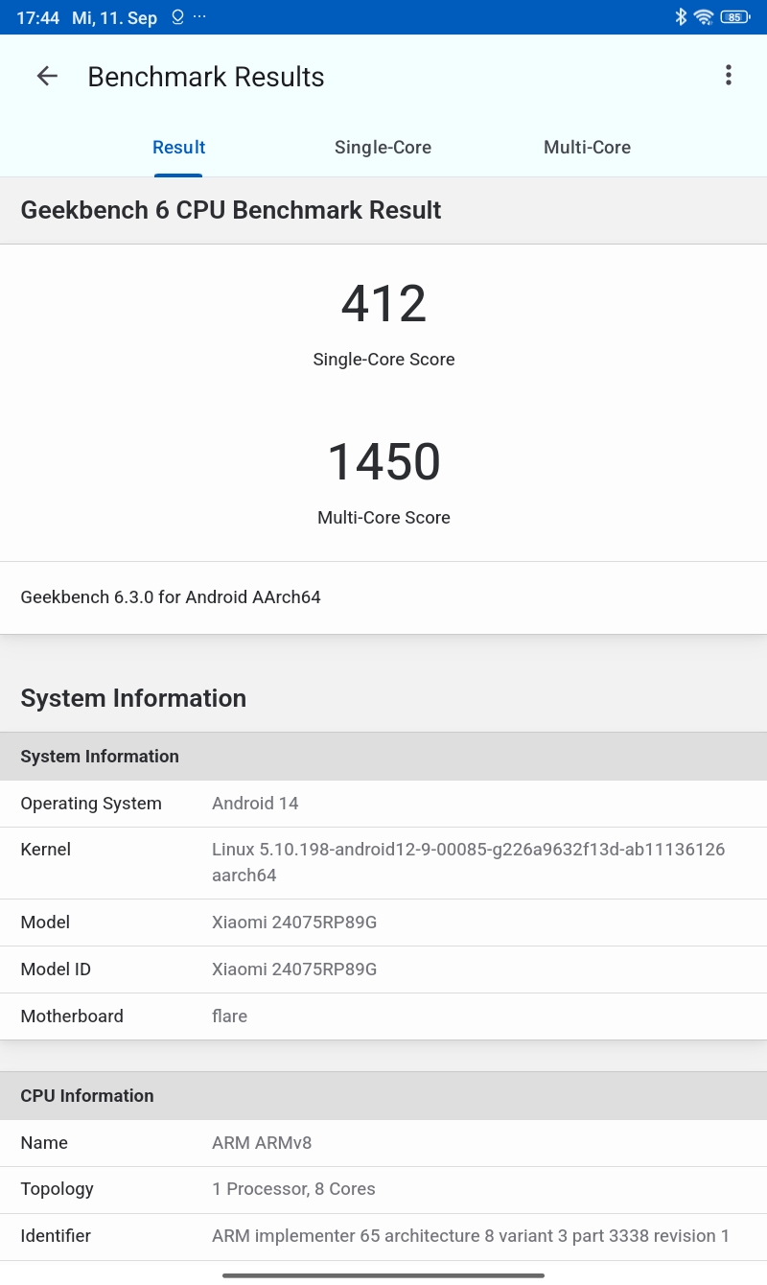The width and height of the screenshot is (767, 1285).
Task: Tap the Wi-Fi status bar icon
Action: [704, 17]
